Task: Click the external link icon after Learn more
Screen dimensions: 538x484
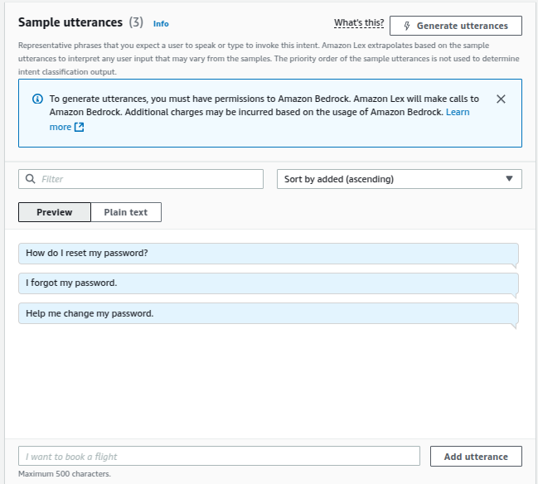Action: click(x=80, y=128)
